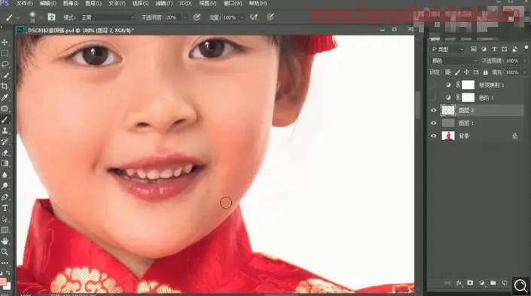Expand the layer fill 100% arrow
Screen dimensions: 531x296
pos(525,72)
